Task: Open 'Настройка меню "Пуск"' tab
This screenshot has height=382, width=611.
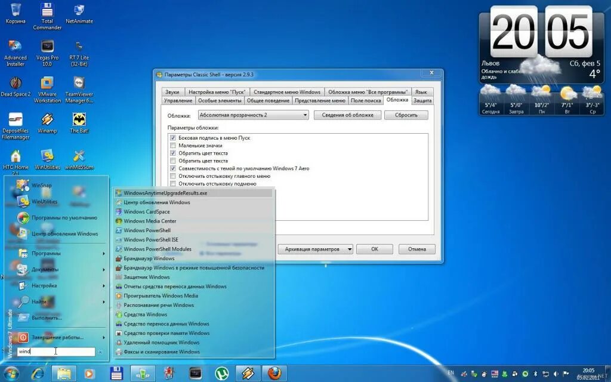Action: click(x=217, y=92)
